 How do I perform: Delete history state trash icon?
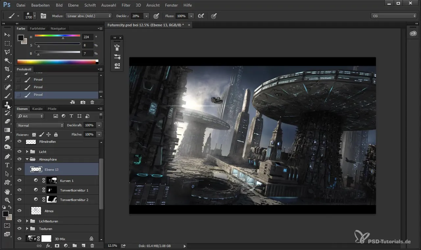(92, 103)
